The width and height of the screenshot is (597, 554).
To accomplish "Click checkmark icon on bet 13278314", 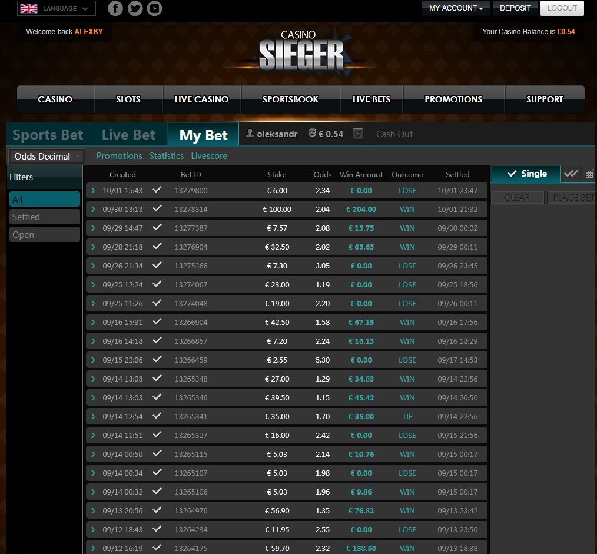I will click(157, 208).
